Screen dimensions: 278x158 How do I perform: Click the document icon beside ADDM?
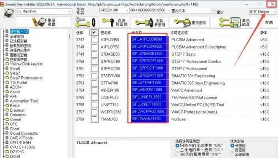click(x=7, y=87)
